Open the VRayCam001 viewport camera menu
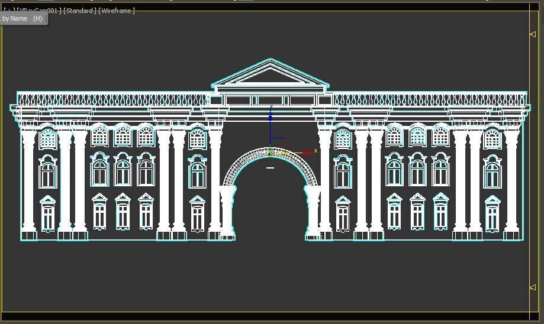 pyautogui.click(x=39, y=11)
